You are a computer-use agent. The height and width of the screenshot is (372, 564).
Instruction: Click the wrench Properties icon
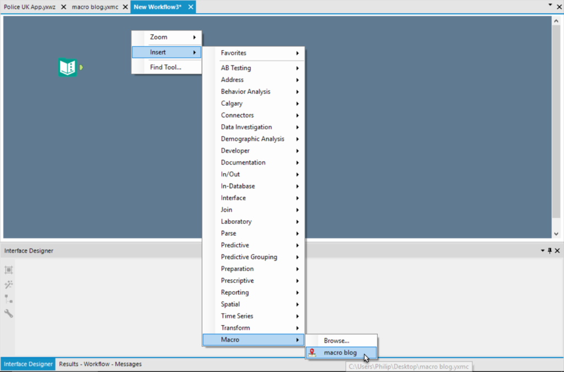[9, 314]
